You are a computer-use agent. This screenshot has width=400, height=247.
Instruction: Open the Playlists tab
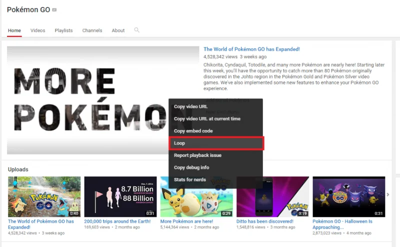(63, 30)
